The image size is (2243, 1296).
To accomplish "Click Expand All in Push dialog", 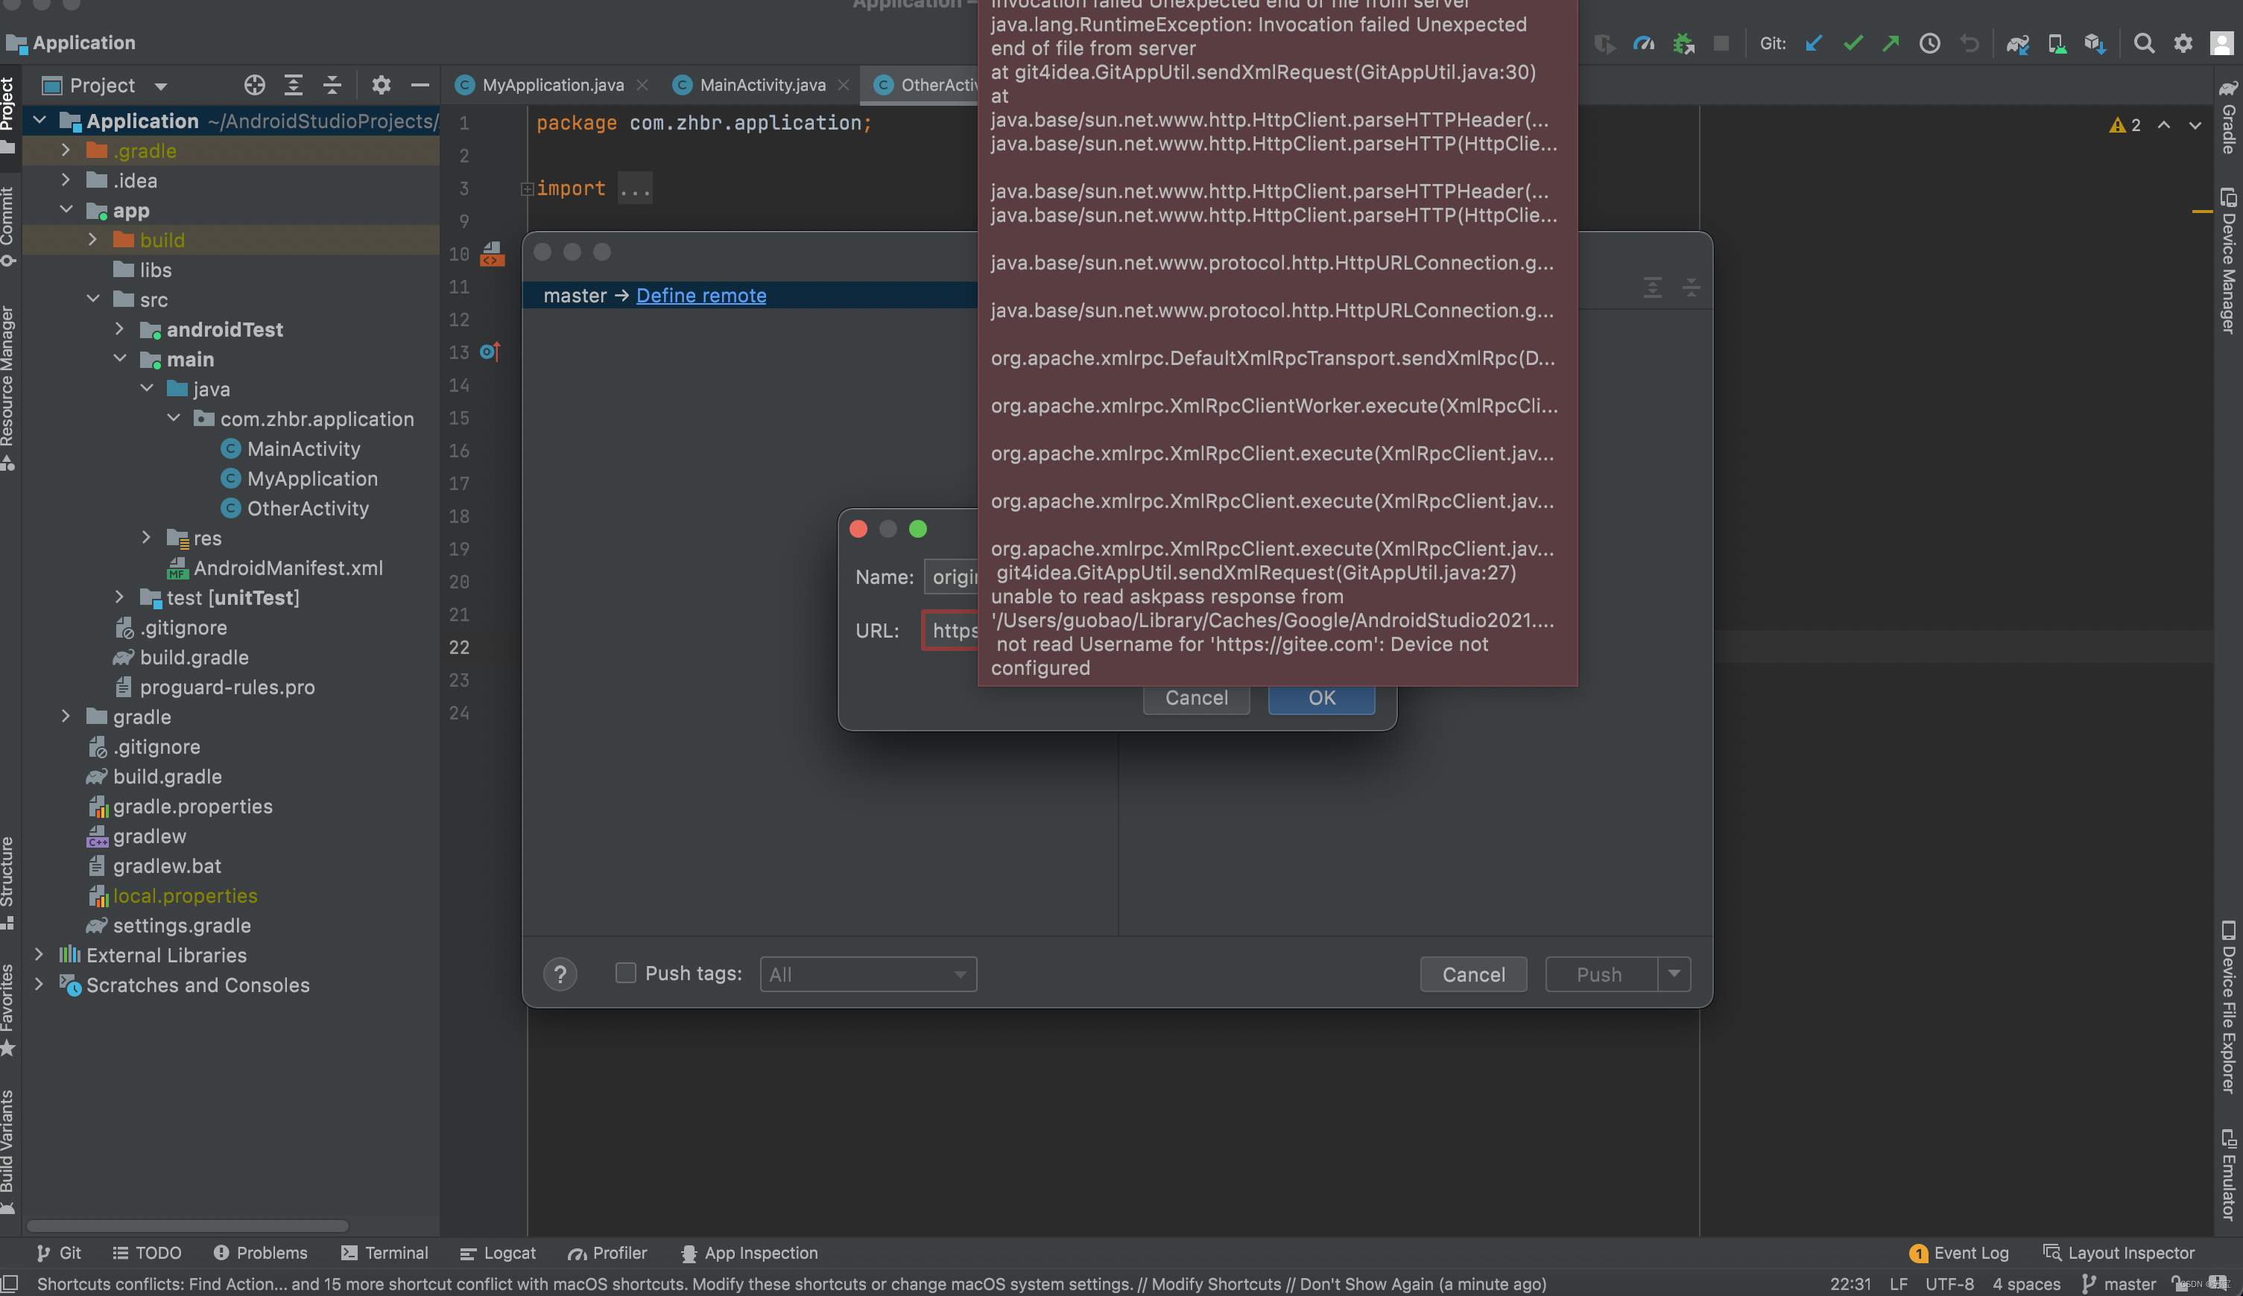I will 1653,288.
